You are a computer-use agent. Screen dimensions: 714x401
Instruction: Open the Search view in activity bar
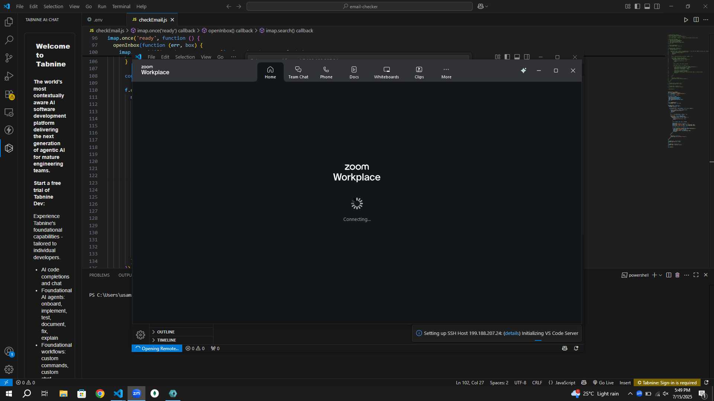click(9, 40)
